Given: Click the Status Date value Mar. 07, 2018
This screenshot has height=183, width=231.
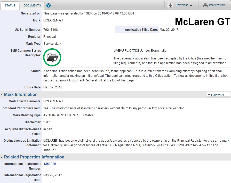Looking at the screenshot, I should (x=53, y=87).
